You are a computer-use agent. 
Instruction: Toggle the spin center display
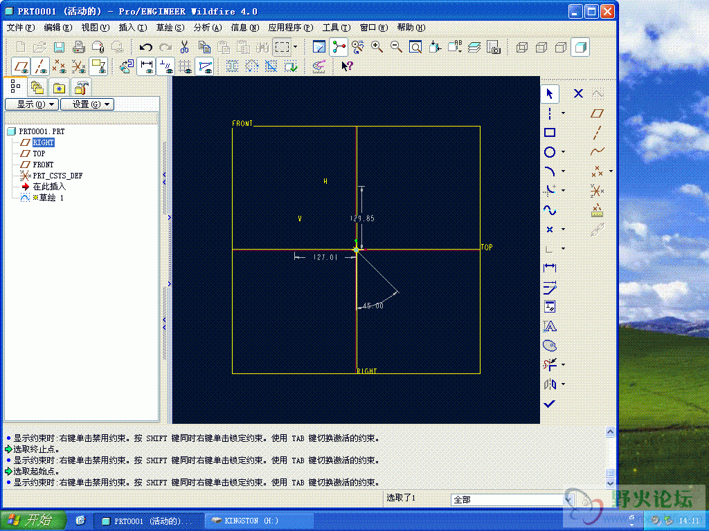(338, 47)
